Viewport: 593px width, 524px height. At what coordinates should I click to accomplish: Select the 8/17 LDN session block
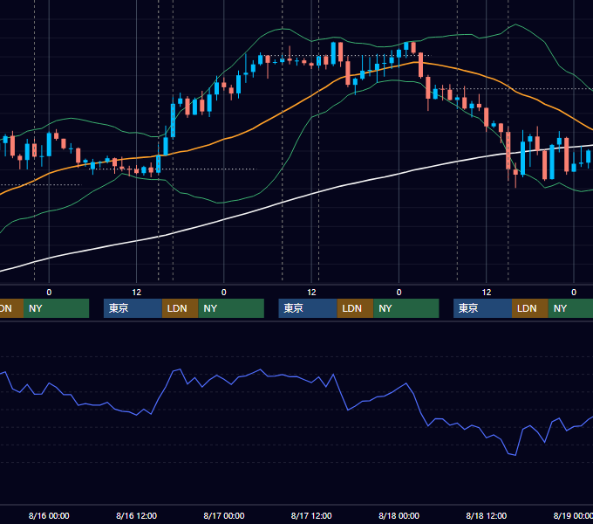tap(356, 308)
